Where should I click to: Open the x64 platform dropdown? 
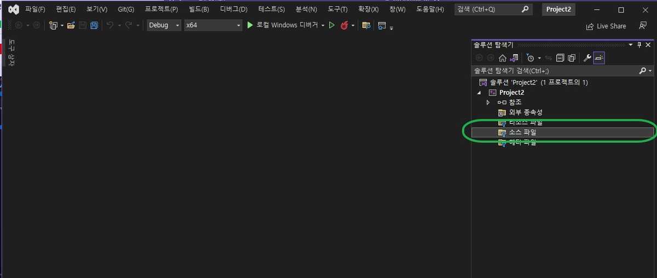(213, 26)
